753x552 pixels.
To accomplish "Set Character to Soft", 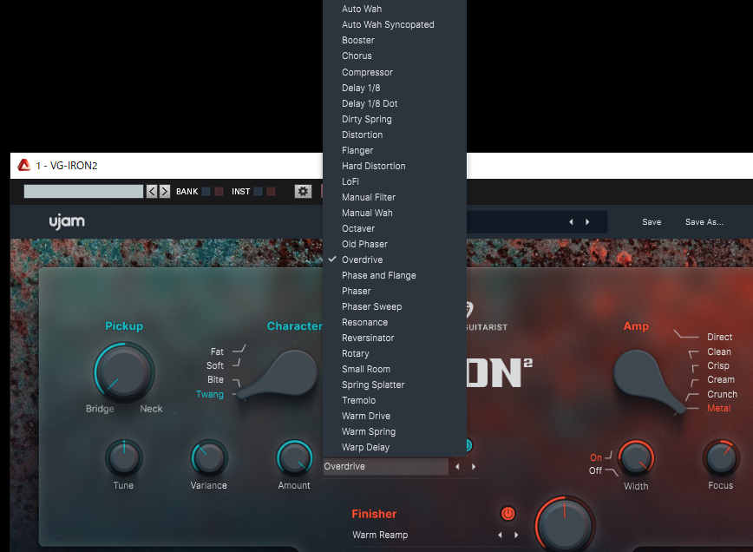I will pos(215,365).
